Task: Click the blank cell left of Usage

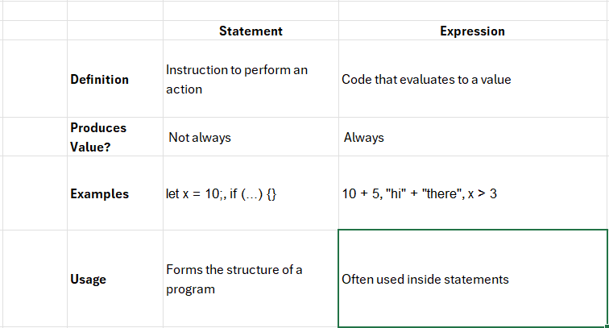Action: pyautogui.click(x=35, y=279)
